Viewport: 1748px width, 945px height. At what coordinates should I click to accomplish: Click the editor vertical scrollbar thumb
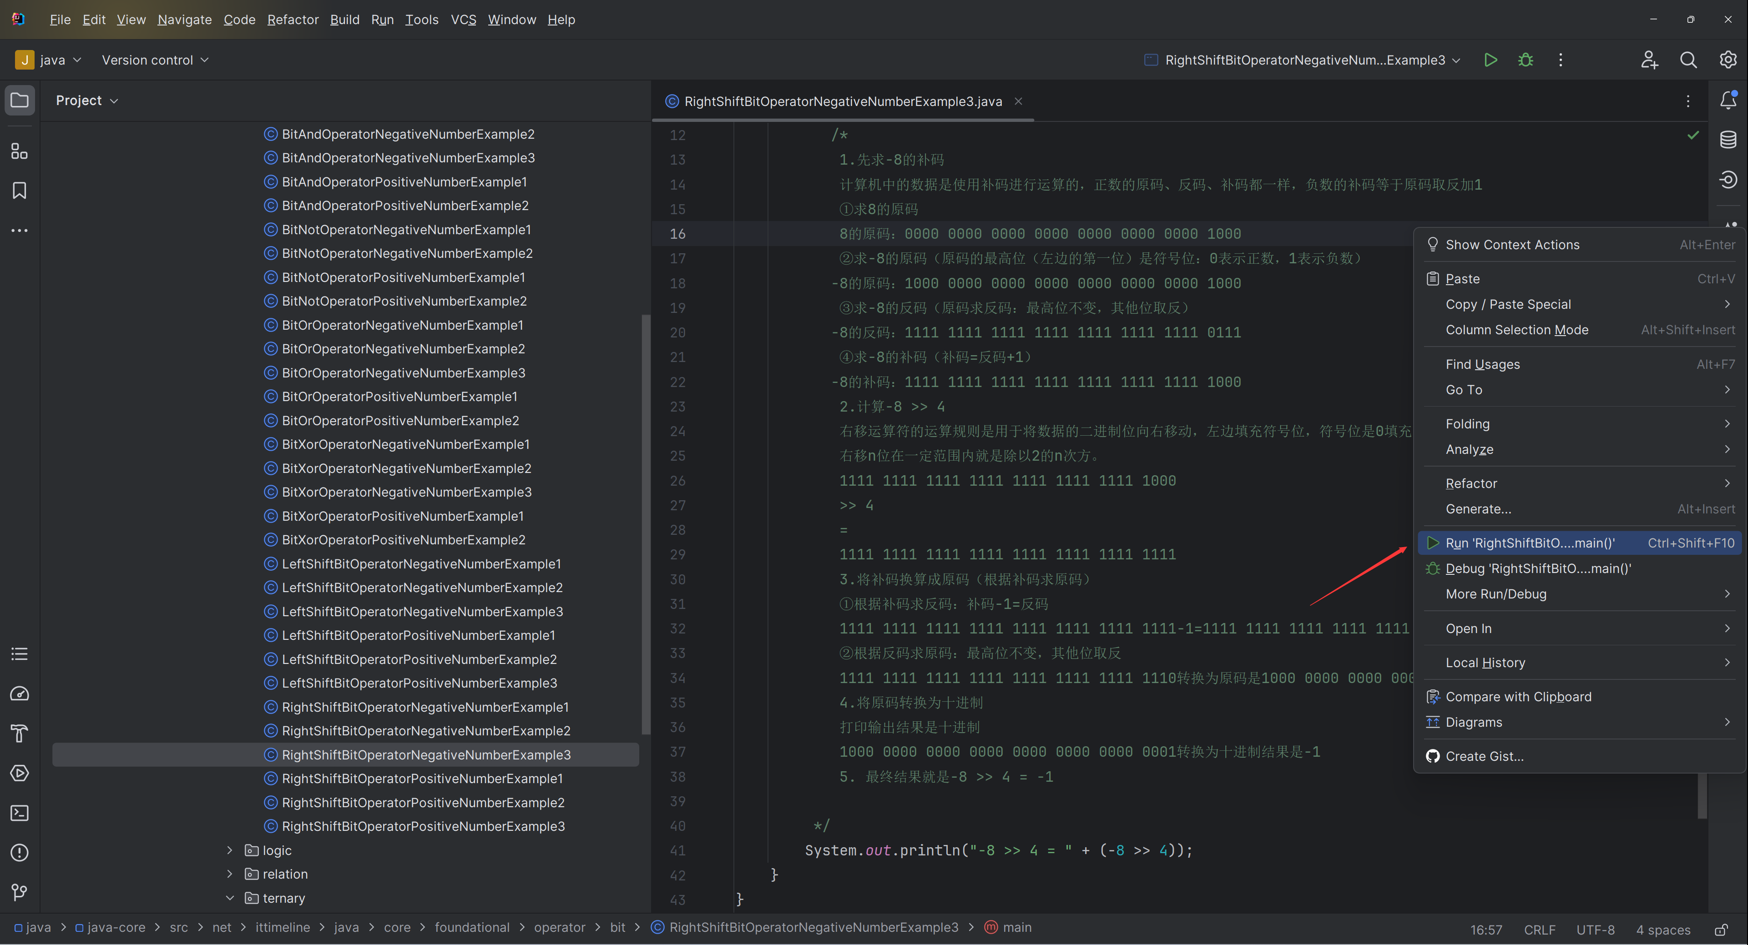[1702, 795]
